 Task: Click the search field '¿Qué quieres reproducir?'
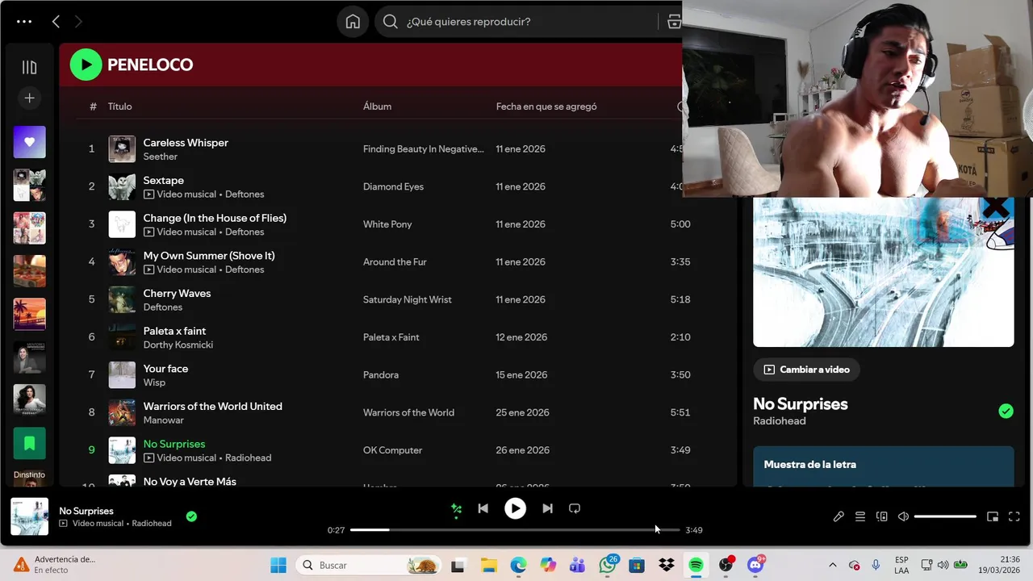point(516,22)
